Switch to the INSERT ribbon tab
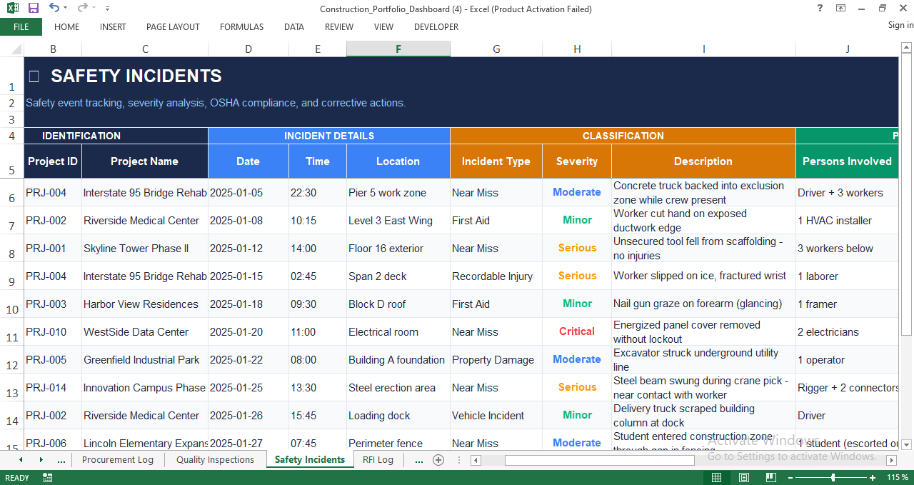Viewport: 914px width, 485px height. [113, 27]
